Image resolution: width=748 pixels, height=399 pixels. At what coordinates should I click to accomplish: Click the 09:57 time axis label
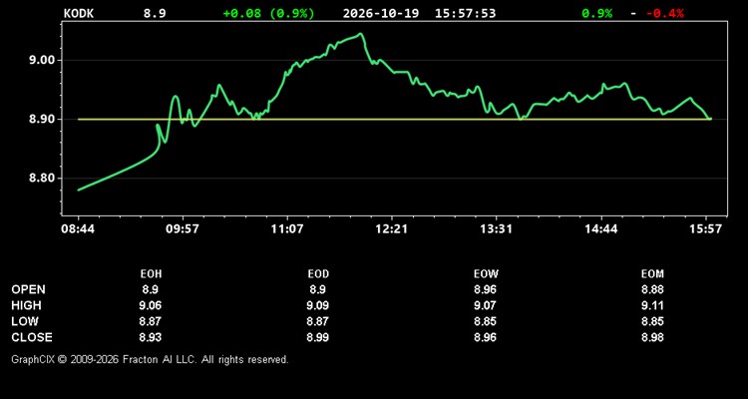(183, 229)
